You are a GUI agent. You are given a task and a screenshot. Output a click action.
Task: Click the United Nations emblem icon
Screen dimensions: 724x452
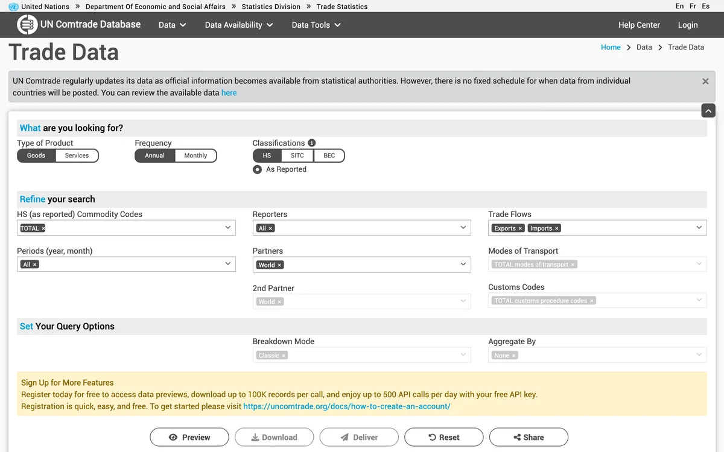[13, 7]
